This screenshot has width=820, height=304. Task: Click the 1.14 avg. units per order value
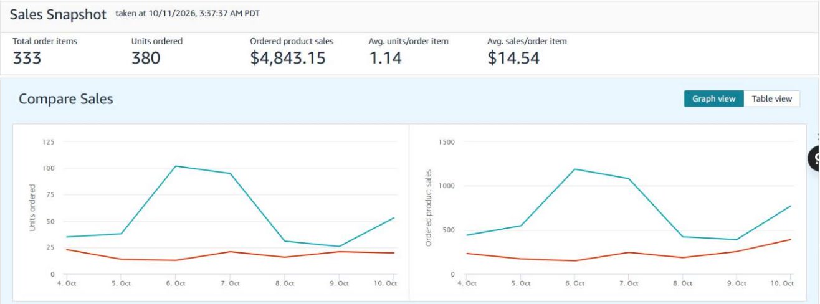point(385,58)
